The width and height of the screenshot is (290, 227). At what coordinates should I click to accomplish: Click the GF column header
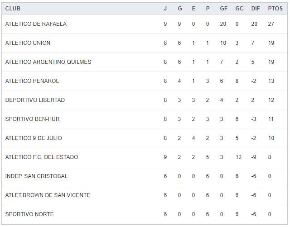(223, 9)
